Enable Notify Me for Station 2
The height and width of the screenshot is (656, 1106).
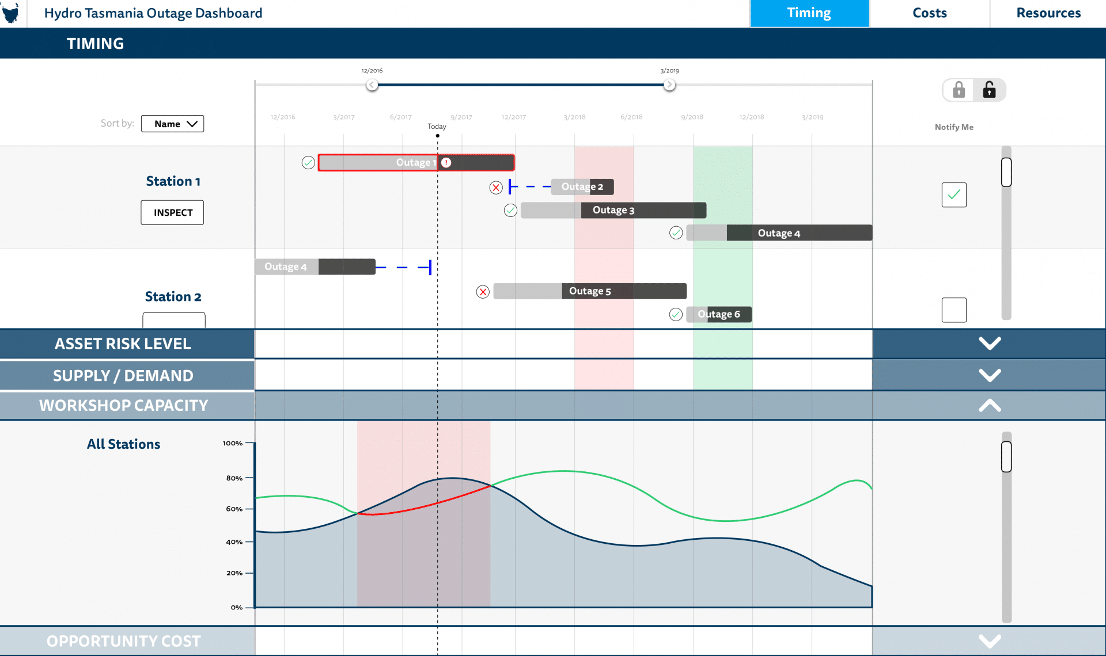[954, 310]
